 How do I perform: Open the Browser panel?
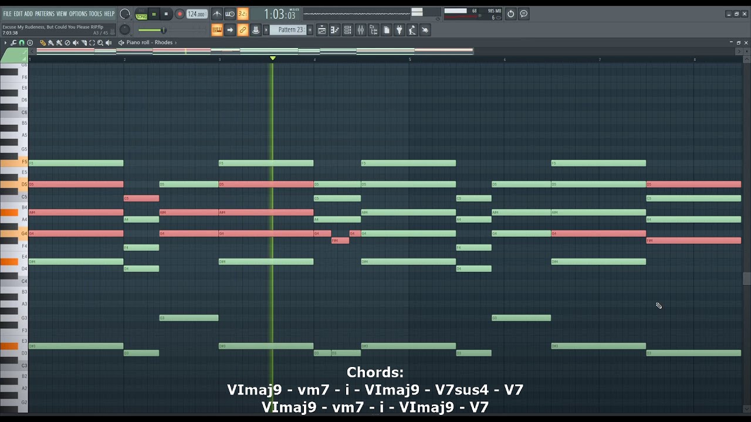coord(373,30)
